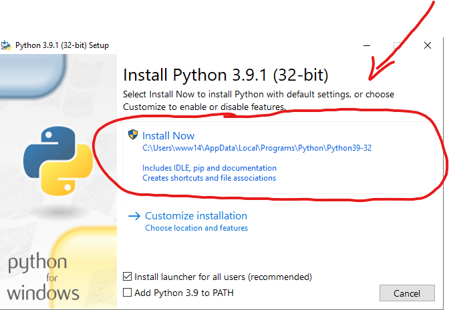Click the install path C:\Users\www14\AppData text
This screenshot has height=310, width=449.
[x=257, y=148]
